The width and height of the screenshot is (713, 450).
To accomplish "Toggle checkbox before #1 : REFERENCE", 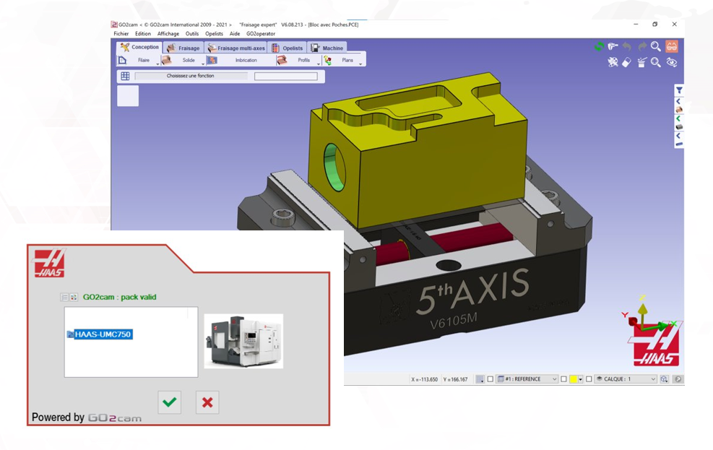I will pyautogui.click(x=491, y=379).
